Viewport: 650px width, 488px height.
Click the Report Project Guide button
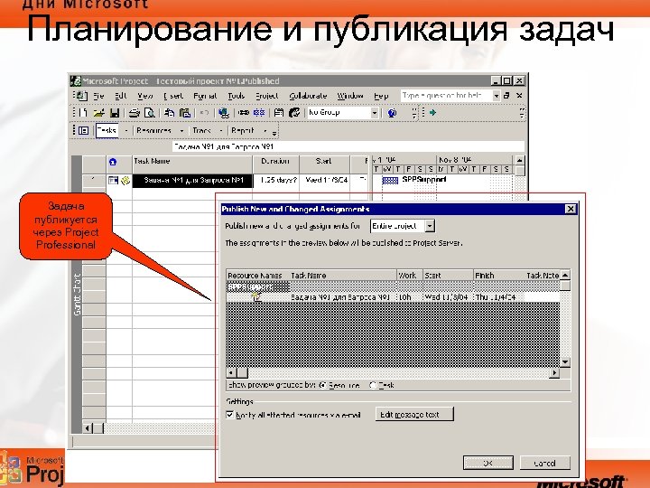click(243, 131)
